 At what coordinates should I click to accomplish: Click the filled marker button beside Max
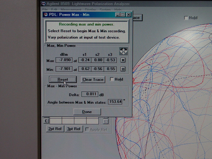(123, 60)
